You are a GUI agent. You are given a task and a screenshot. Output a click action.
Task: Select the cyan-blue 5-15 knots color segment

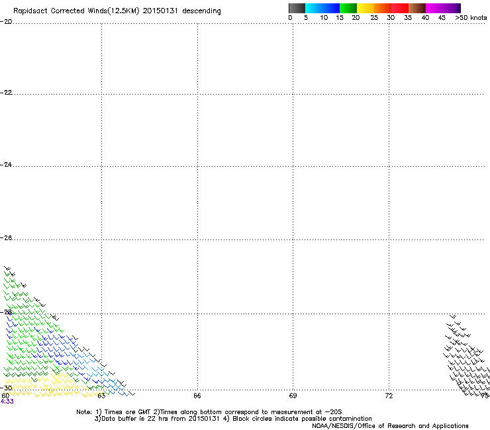pos(322,8)
